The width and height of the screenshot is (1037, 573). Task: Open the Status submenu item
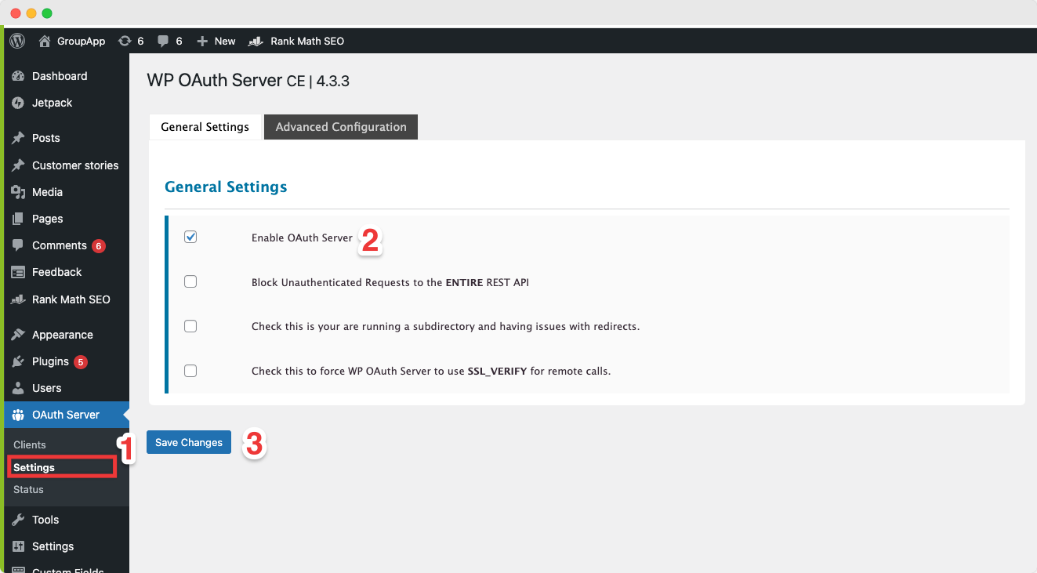(x=28, y=489)
